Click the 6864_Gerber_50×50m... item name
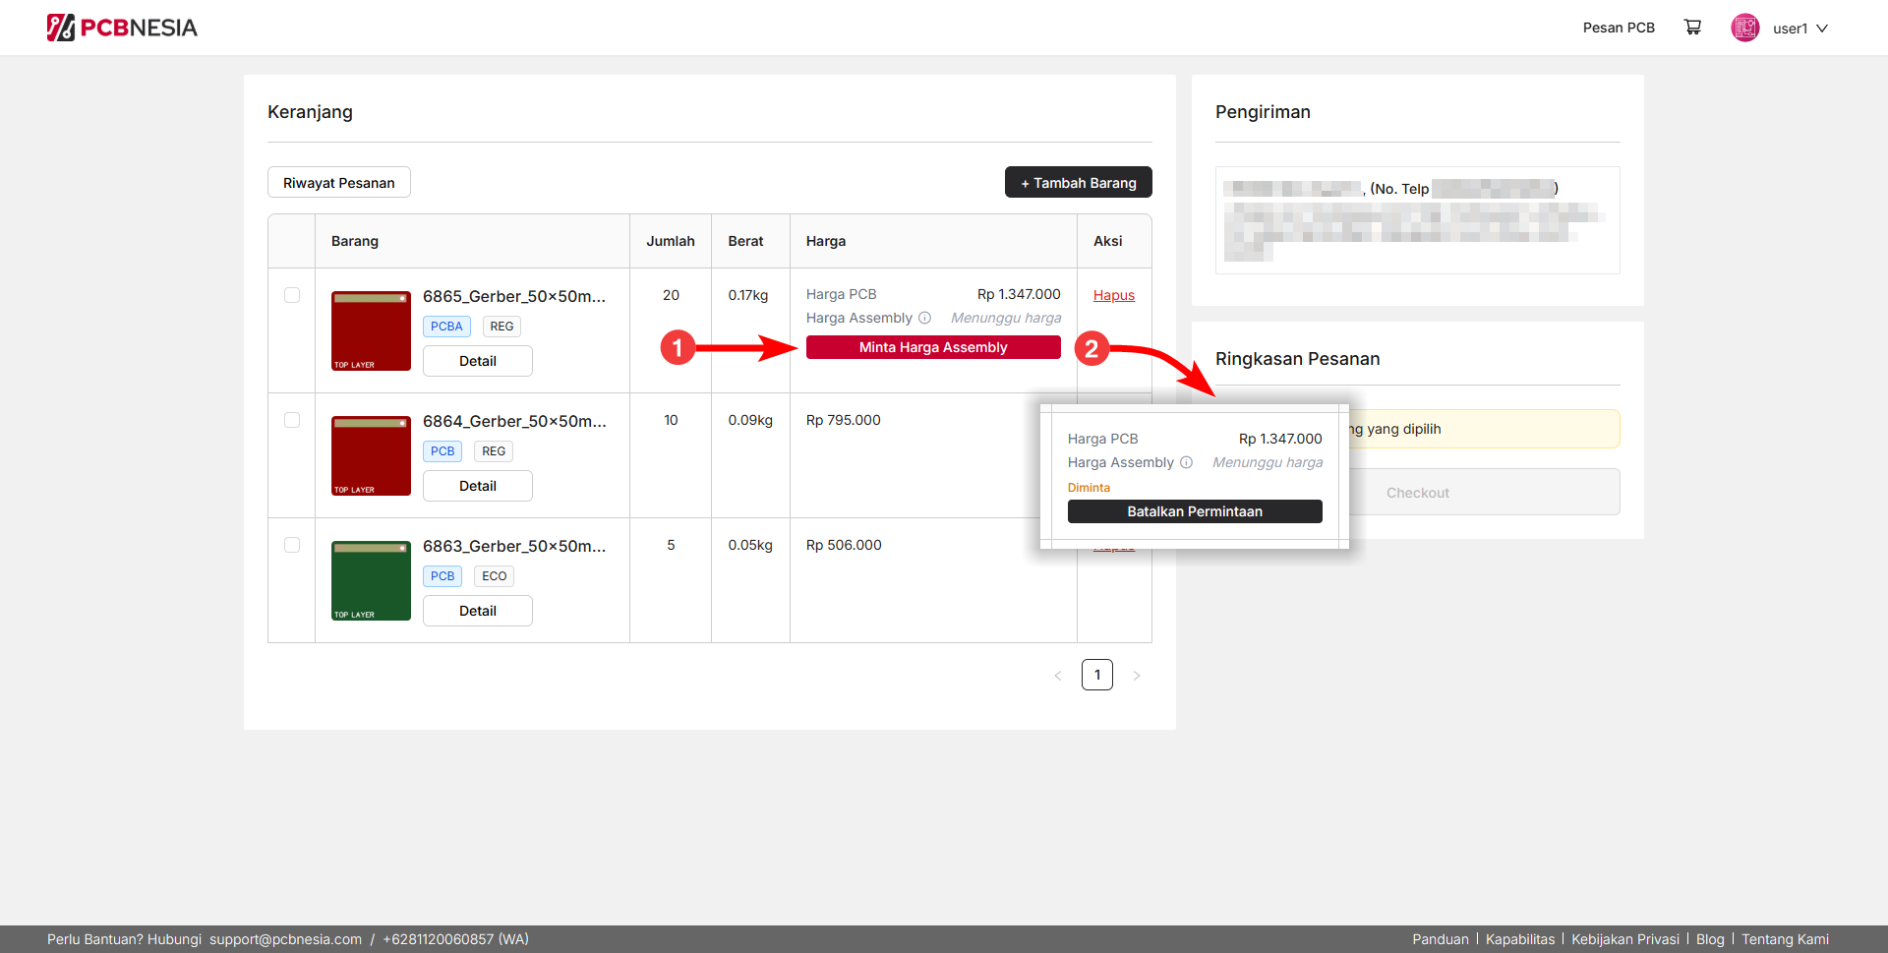This screenshot has height=953, width=1888. [514, 421]
